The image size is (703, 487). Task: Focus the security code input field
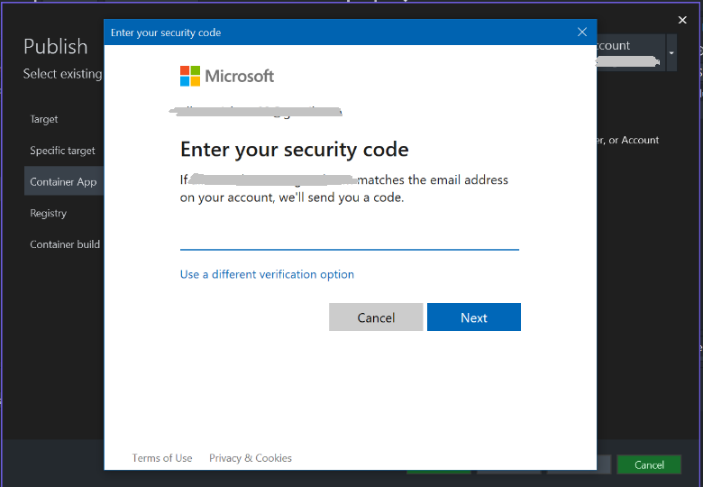click(x=350, y=238)
